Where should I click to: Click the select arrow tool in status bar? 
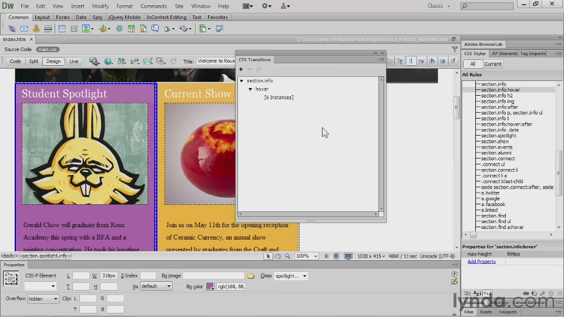[268, 256]
